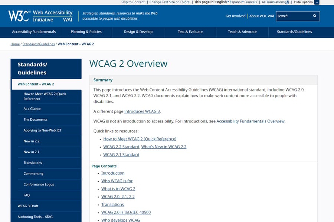Open About W3C WAI link

click(262, 16)
